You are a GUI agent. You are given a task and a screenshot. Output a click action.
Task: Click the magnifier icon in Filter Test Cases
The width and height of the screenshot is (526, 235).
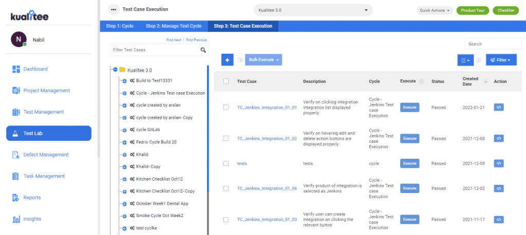(203, 50)
